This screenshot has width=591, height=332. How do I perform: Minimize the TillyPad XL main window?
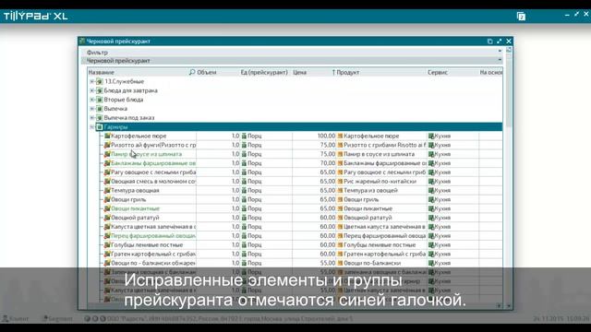[567, 15]
